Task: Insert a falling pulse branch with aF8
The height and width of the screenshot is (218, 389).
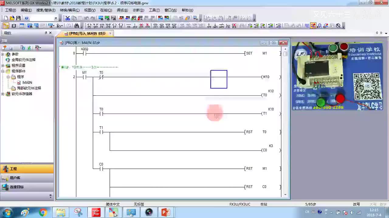Action: tap(174, 26)
